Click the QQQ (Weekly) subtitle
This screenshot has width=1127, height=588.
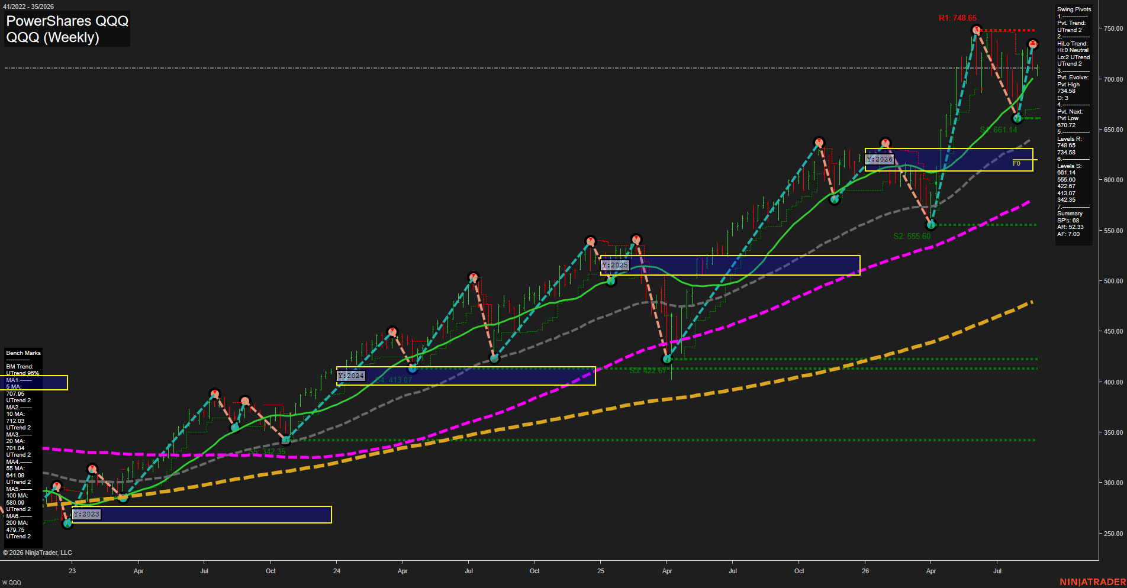point(53,37)
